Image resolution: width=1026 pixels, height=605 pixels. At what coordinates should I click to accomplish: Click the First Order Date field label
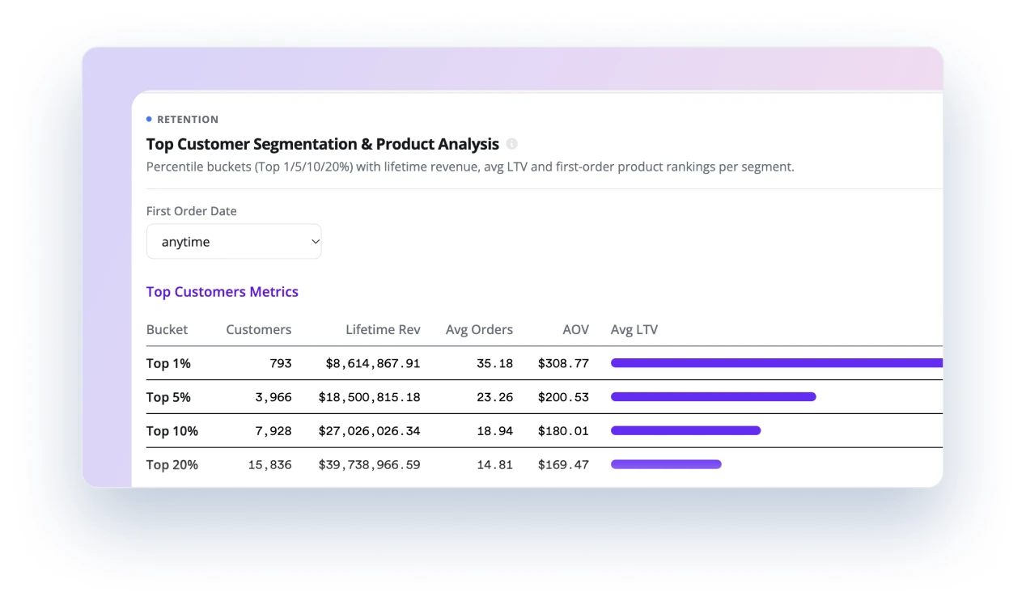[192, 211]
